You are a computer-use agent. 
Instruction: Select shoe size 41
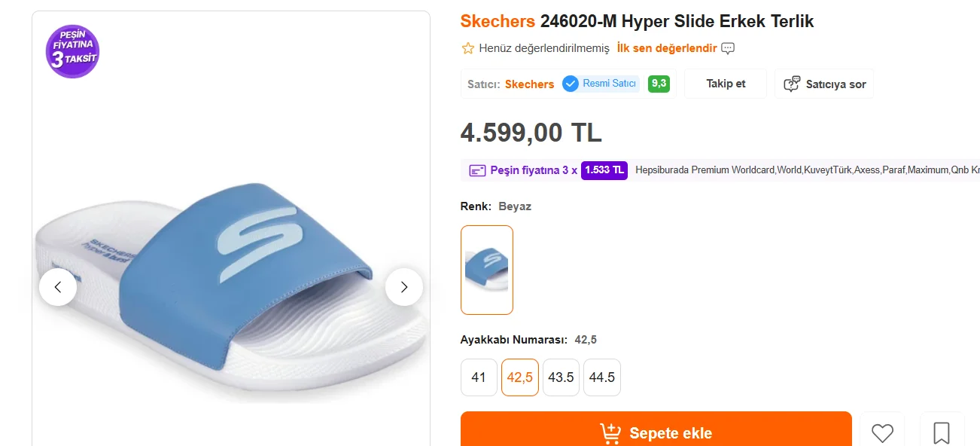[x=479, y=377]
